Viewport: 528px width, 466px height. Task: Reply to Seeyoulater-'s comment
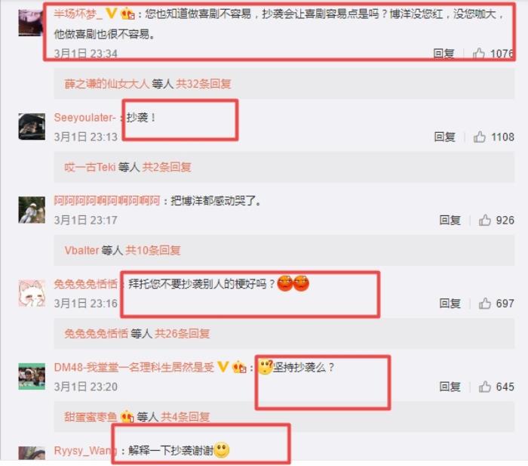[x=444, y=137]
